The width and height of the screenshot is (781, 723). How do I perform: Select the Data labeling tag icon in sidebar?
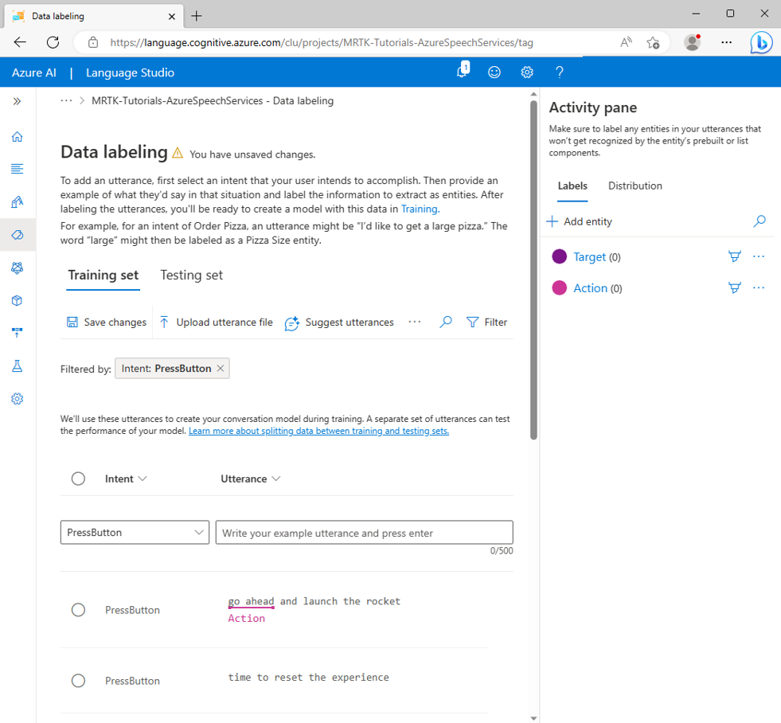(x=17, y=235)
